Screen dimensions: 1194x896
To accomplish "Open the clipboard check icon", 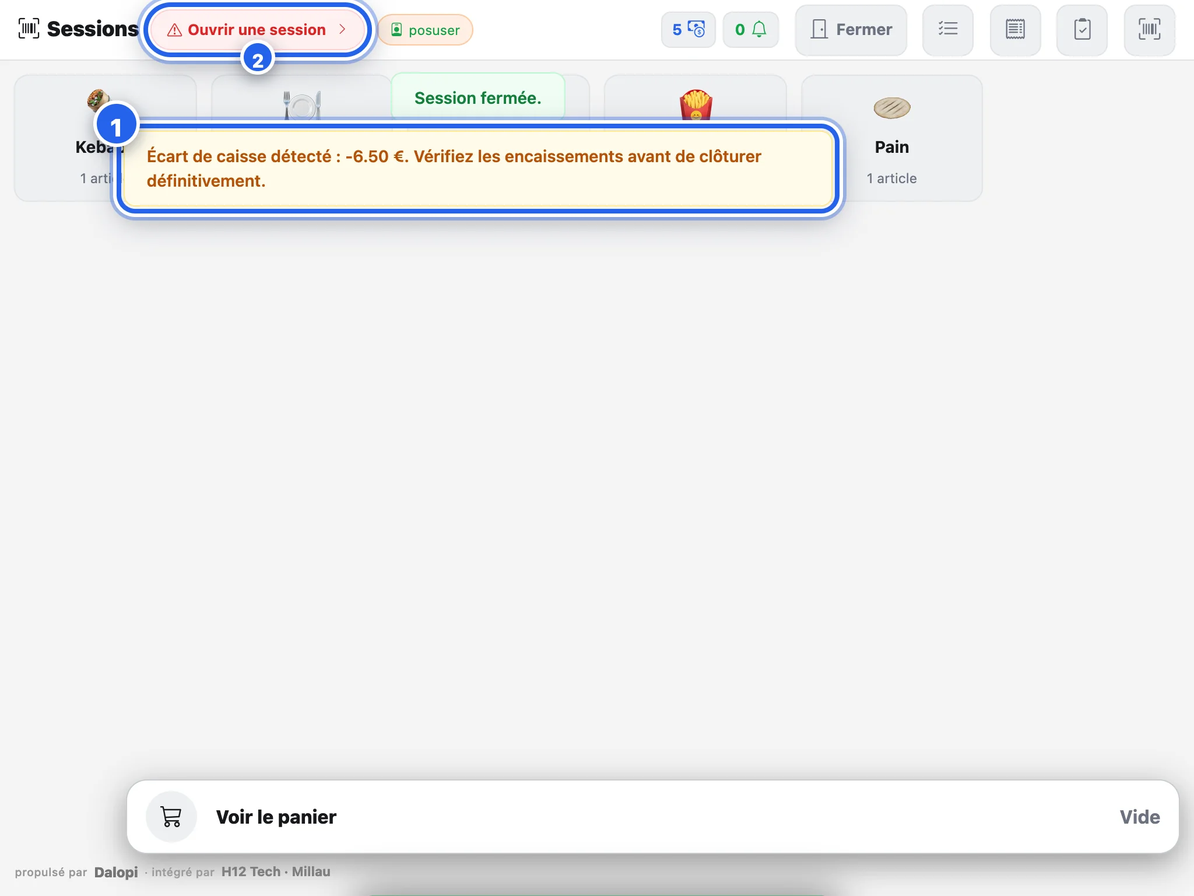I will (1082, 30).
